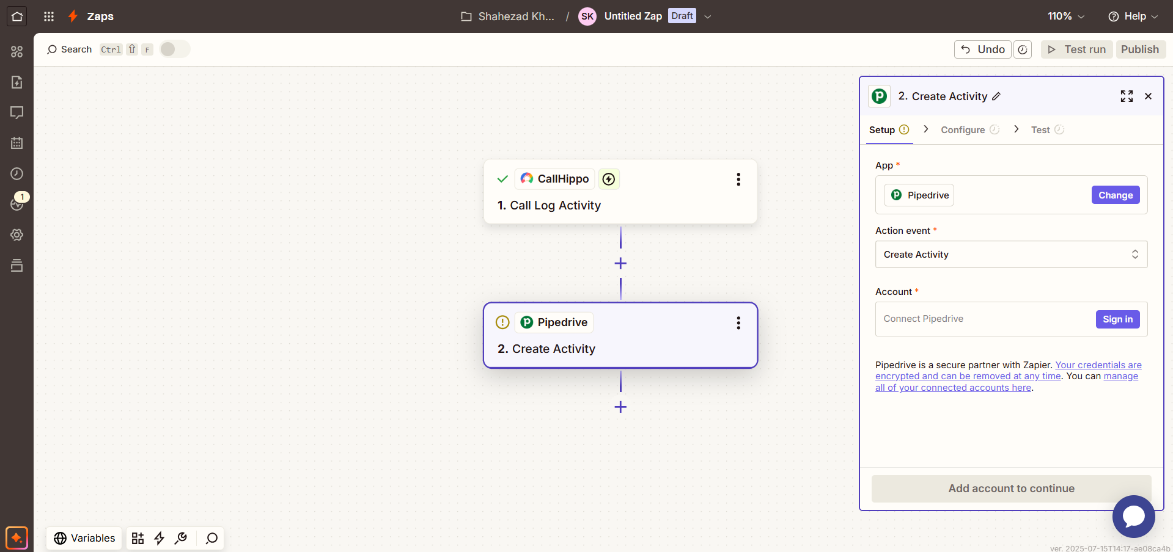The height and width of the screenshot is (552, 1173).
Task: Click the Undo button
Action: point(982,49)
